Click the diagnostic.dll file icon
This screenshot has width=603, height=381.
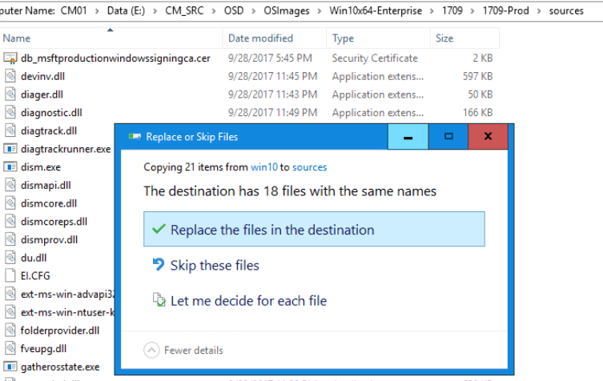[10, 112]
